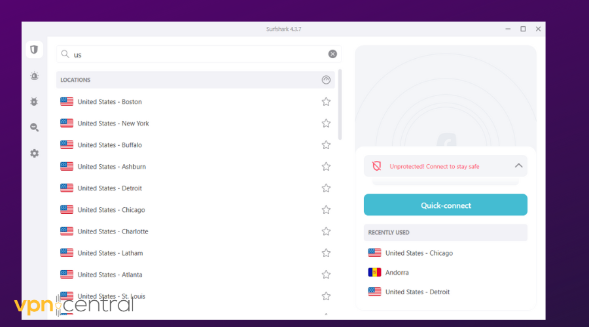This screenshot has height=327, width=589.
Task: Click the Andorra flag icon
Action: click(374, 272)
